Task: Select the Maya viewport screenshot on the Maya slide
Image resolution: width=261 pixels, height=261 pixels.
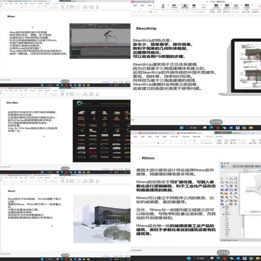Action: pos(100,41)
